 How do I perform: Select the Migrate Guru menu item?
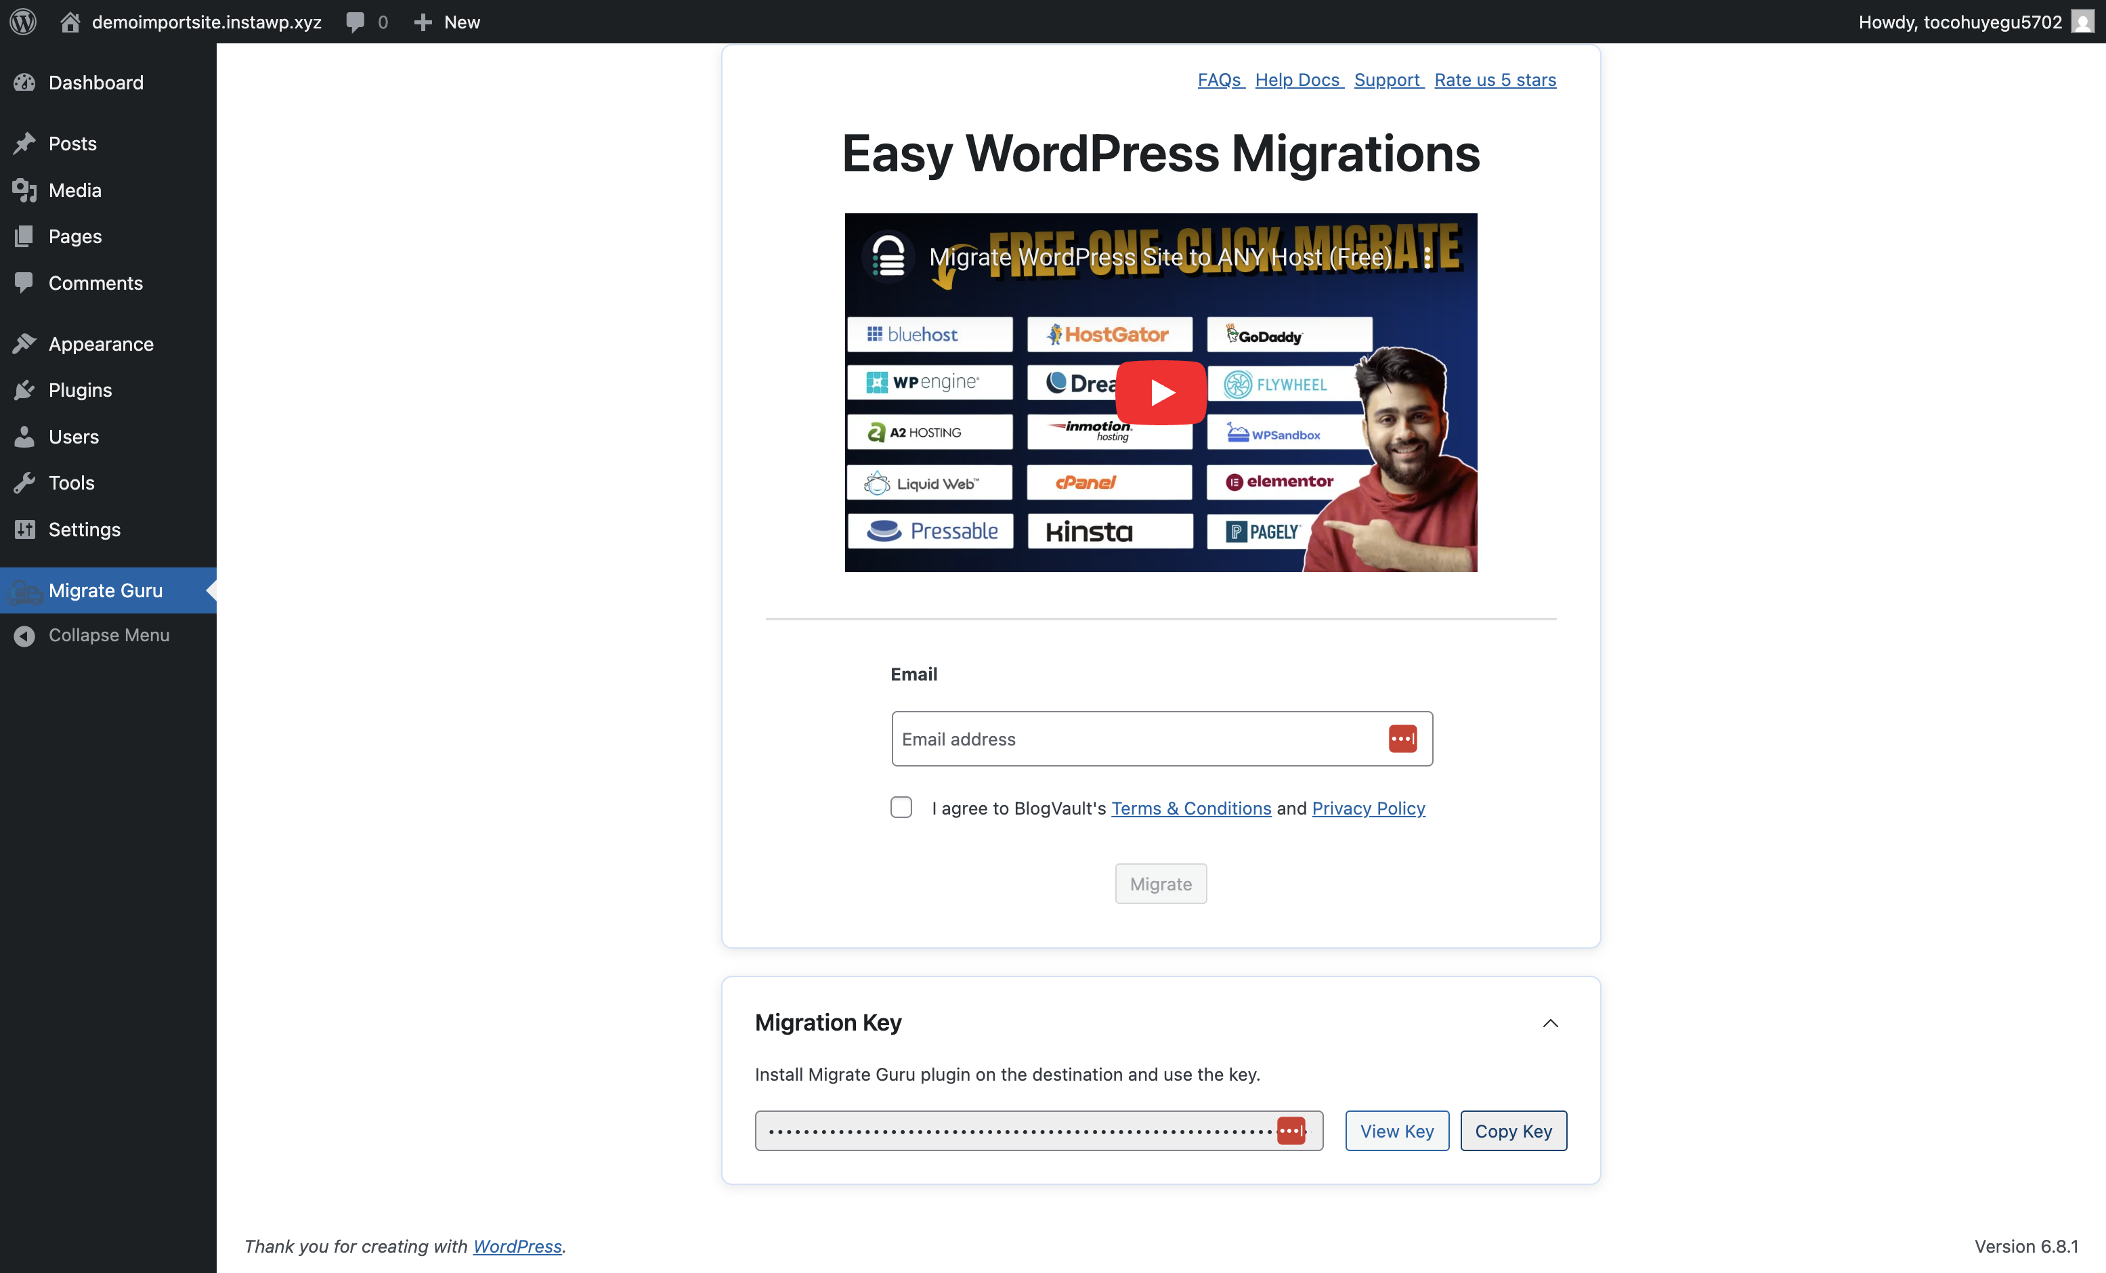click(x=105, y=590)
